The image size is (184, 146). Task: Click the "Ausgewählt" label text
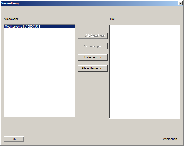pos(11,19)
